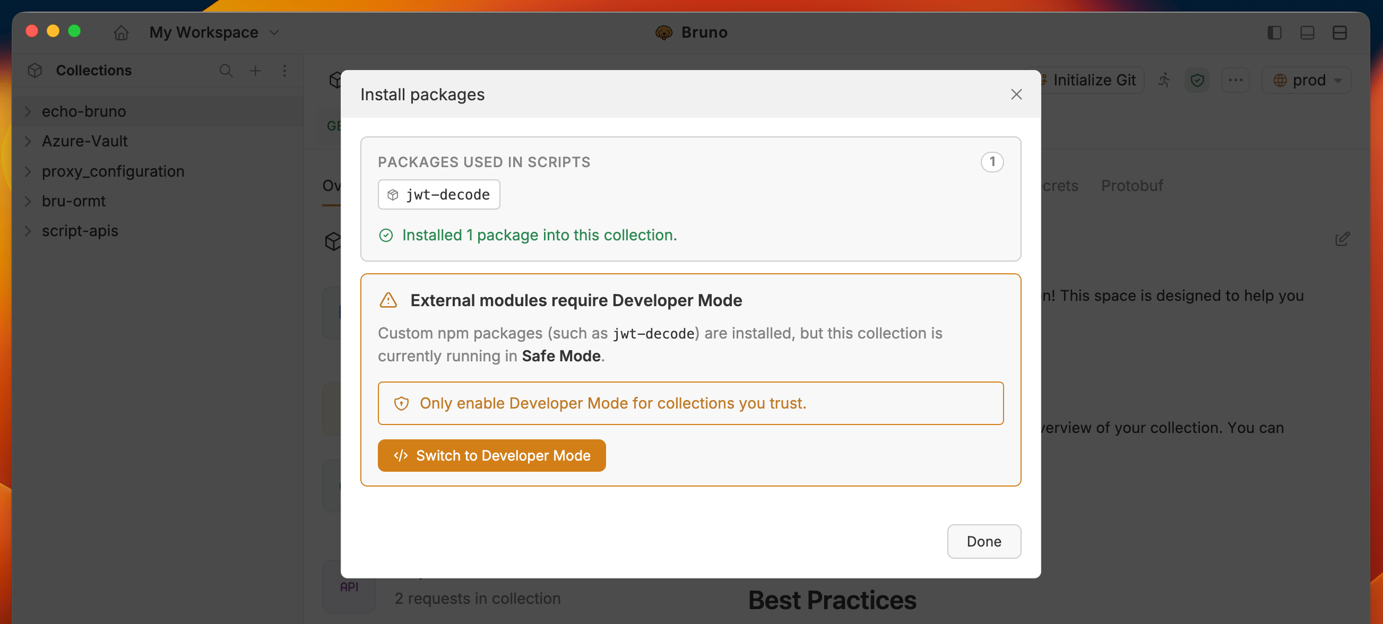The height and width of the screenshot is (624, 1383).
Task: Click the 'Install packages' dialog title
Action: 422,94
